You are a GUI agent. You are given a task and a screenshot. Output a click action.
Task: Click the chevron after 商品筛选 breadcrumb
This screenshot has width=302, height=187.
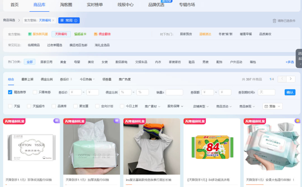19,20
